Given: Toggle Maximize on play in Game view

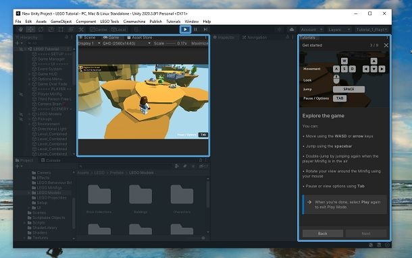Looking at the screenshot, I should click(199, 43).
